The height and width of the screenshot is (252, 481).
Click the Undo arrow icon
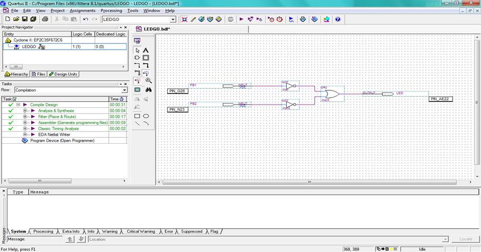tap(86, 19)
